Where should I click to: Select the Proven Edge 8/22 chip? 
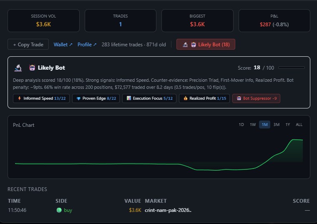pyautogui.click(x=96, y=98)
